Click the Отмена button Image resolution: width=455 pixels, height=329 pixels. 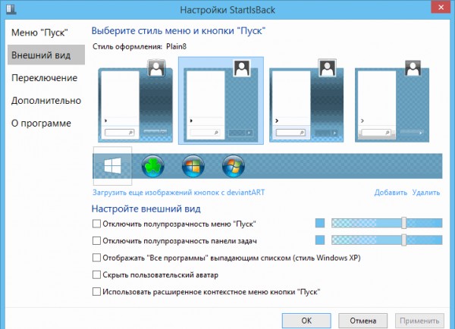pos(362,321)
